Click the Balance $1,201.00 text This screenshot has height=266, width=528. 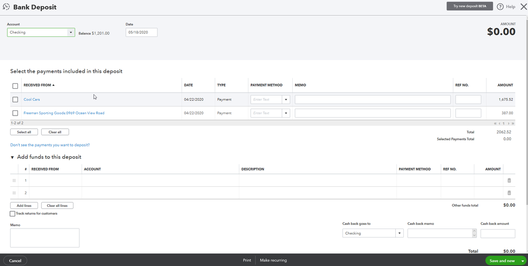point(94,33)
